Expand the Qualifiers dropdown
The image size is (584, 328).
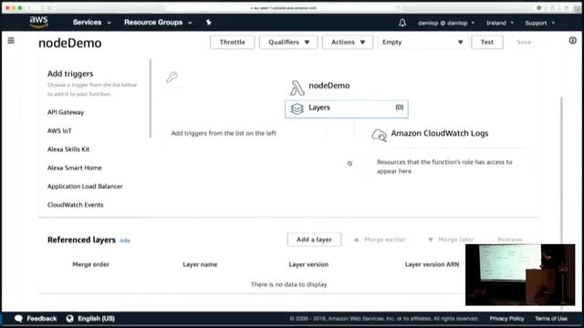(x=288, y=42)
